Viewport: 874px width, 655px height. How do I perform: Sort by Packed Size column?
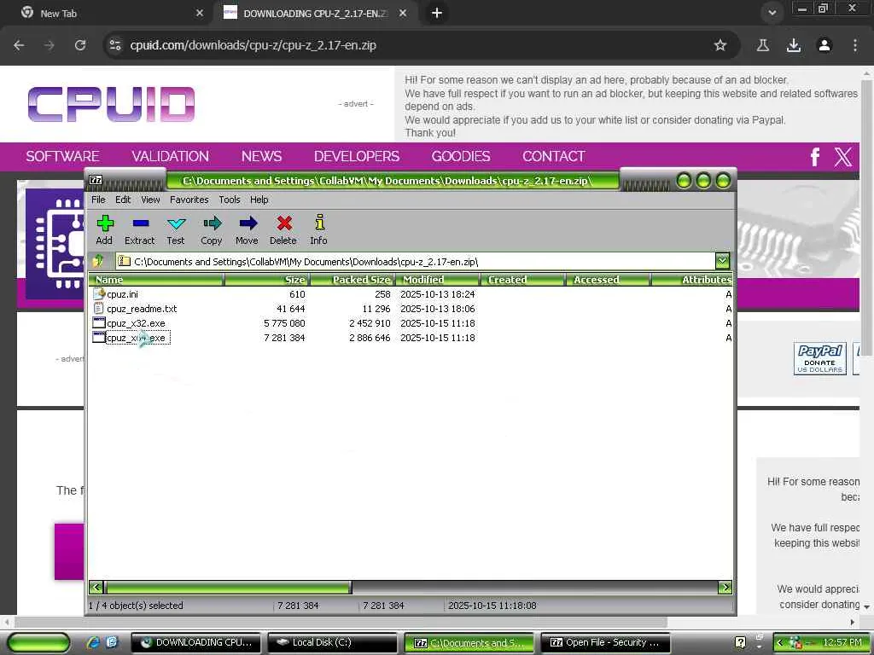coord(353,280)
